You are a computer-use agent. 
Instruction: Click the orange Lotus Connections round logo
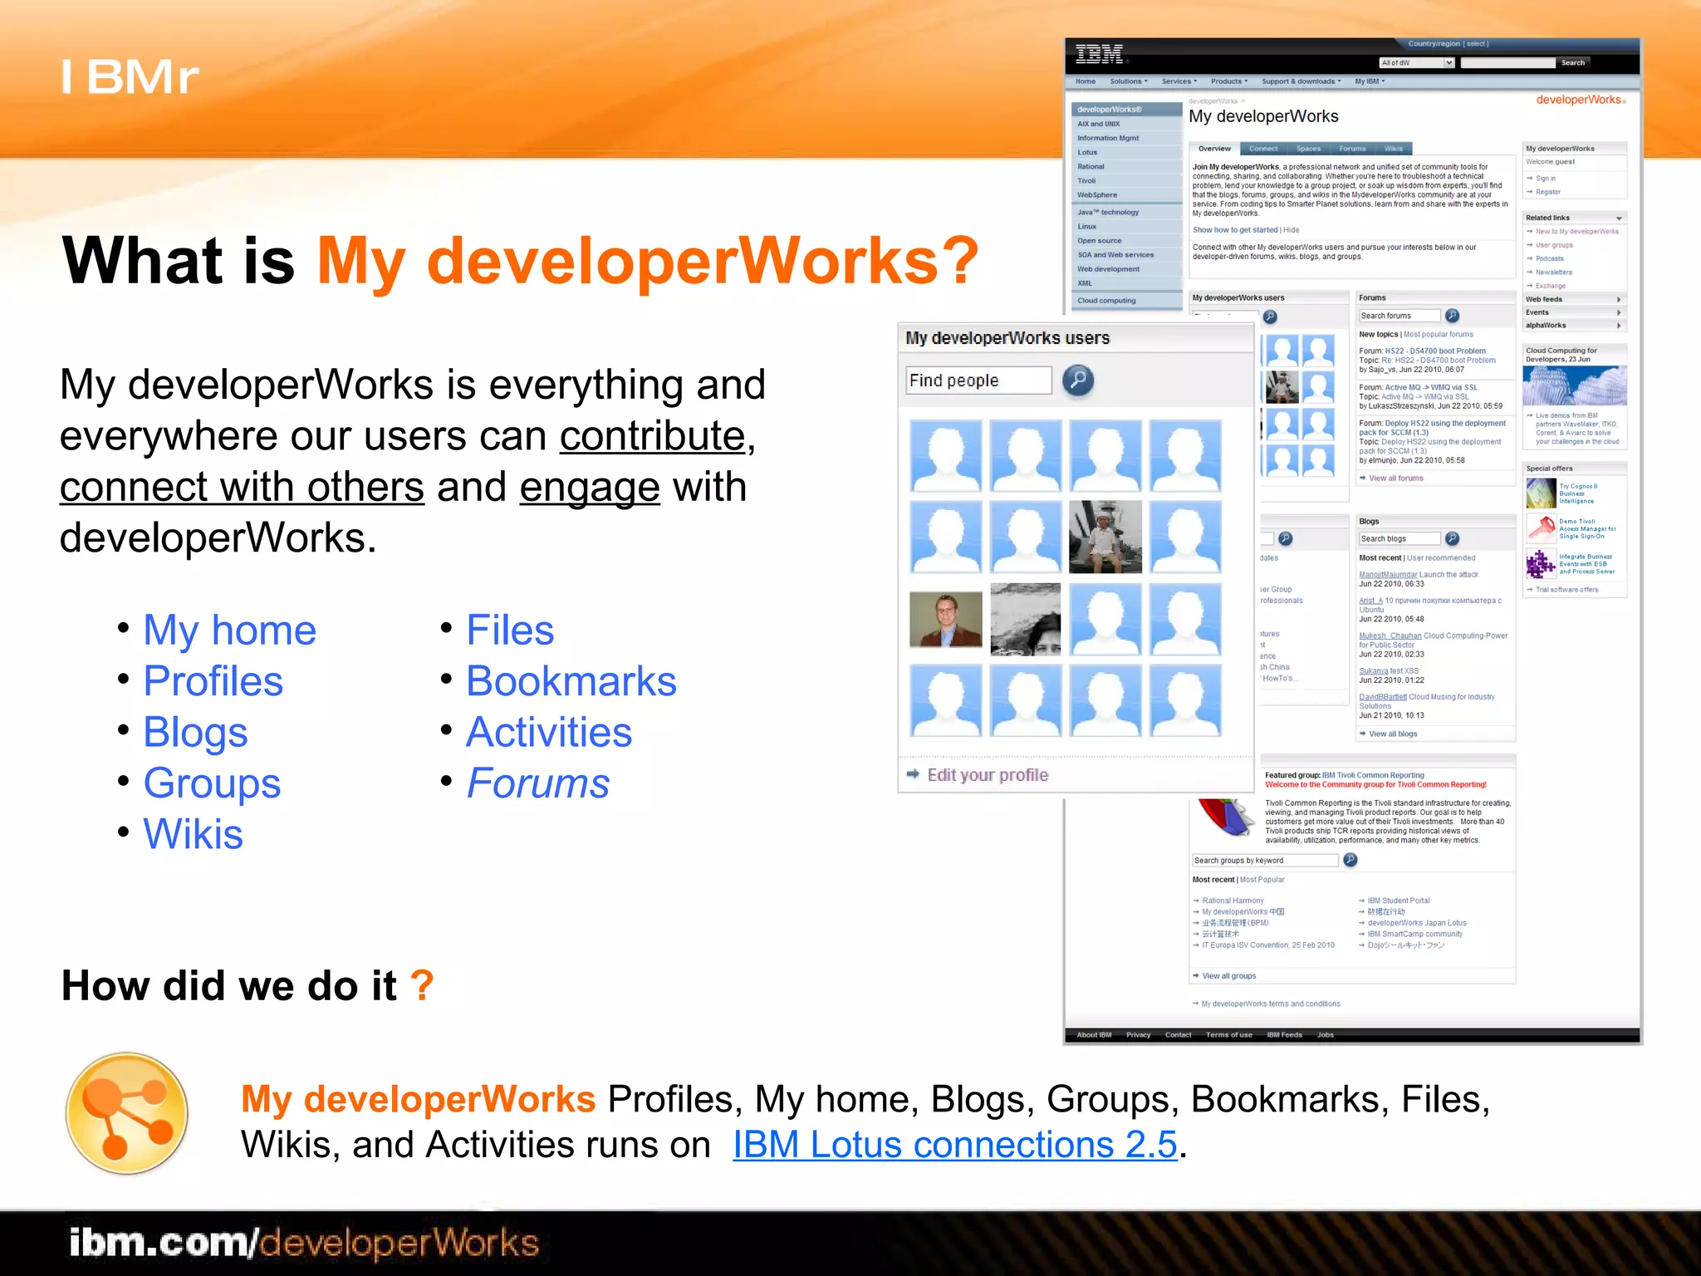click(x=126, y=1113)
